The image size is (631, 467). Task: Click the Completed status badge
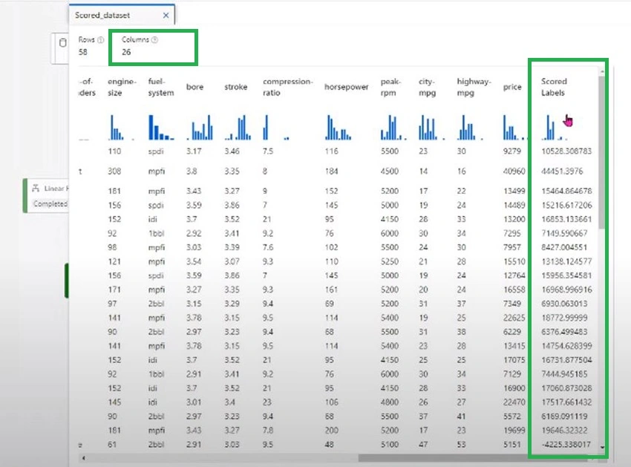(x=50, y=204)
